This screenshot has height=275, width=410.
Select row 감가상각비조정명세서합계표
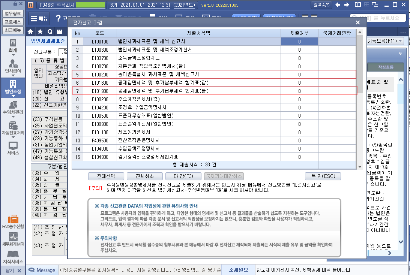[214, 157]
